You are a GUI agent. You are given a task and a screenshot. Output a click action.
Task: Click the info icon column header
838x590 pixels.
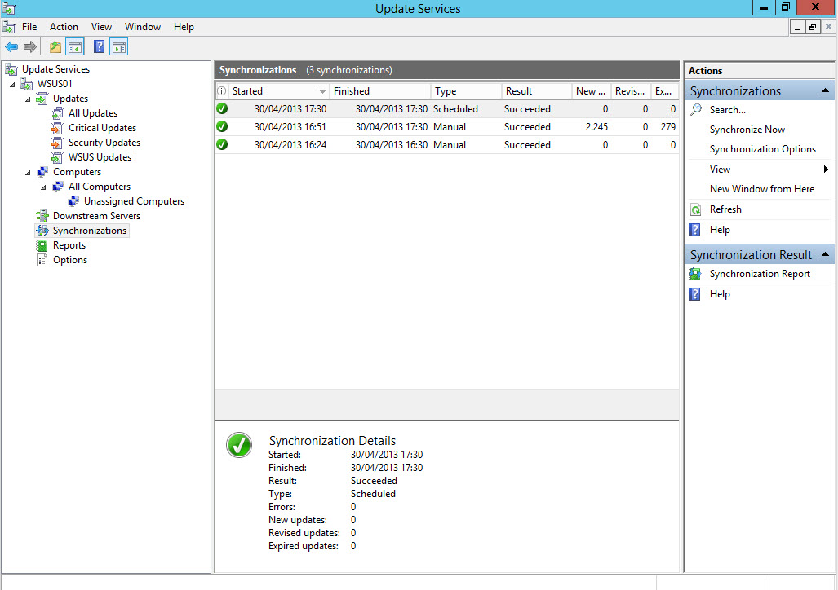click(222, 91)
